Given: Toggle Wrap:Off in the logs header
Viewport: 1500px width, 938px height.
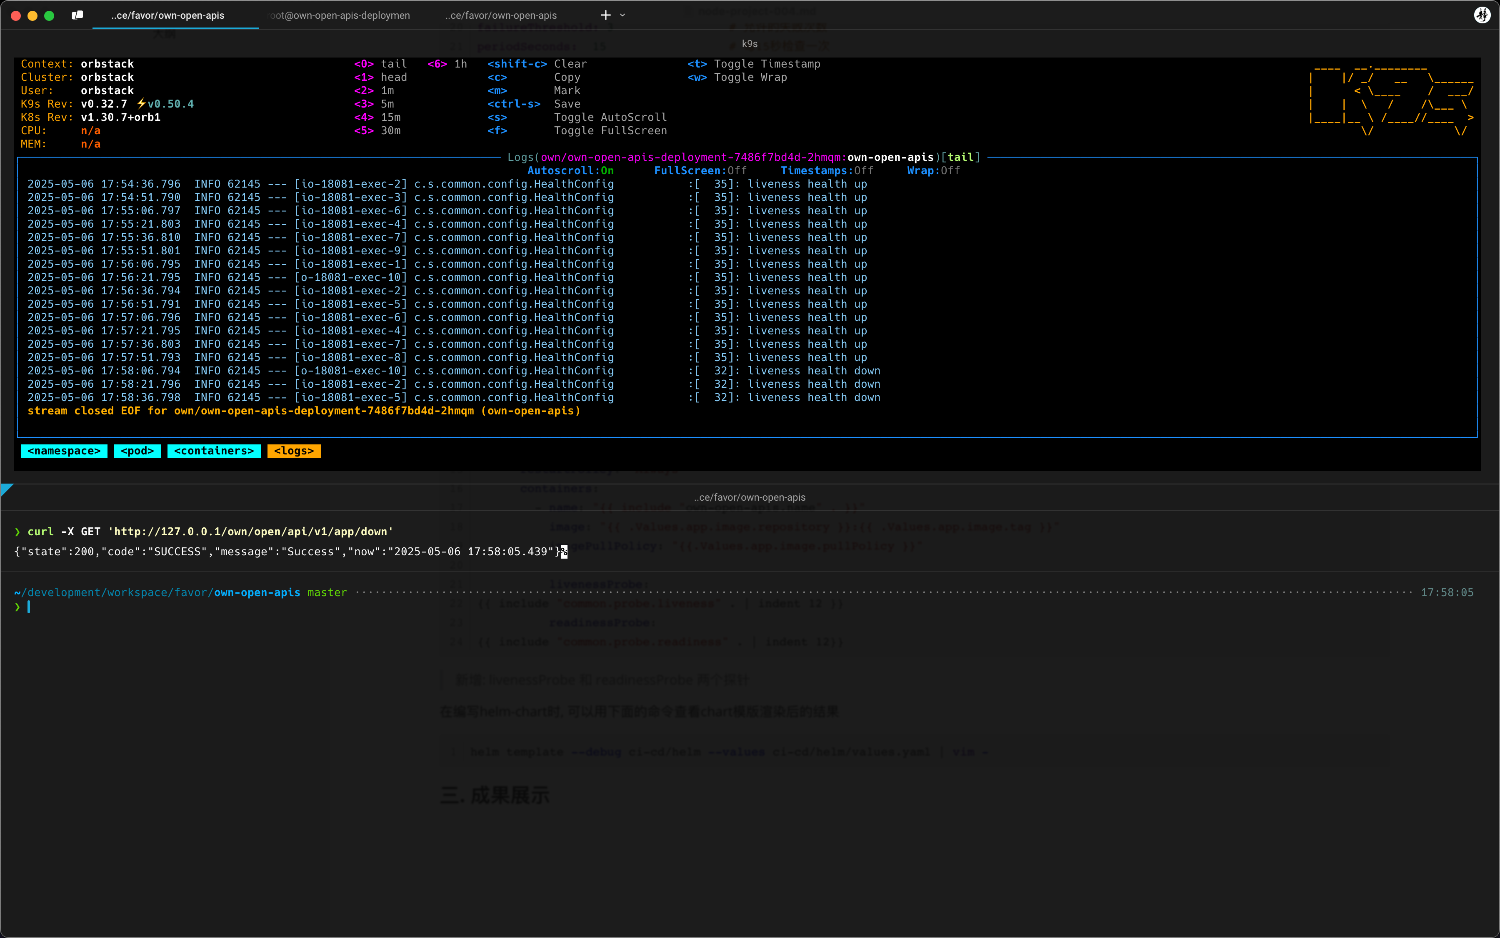Looking at the screenshot, I should (x=933, y=171).
